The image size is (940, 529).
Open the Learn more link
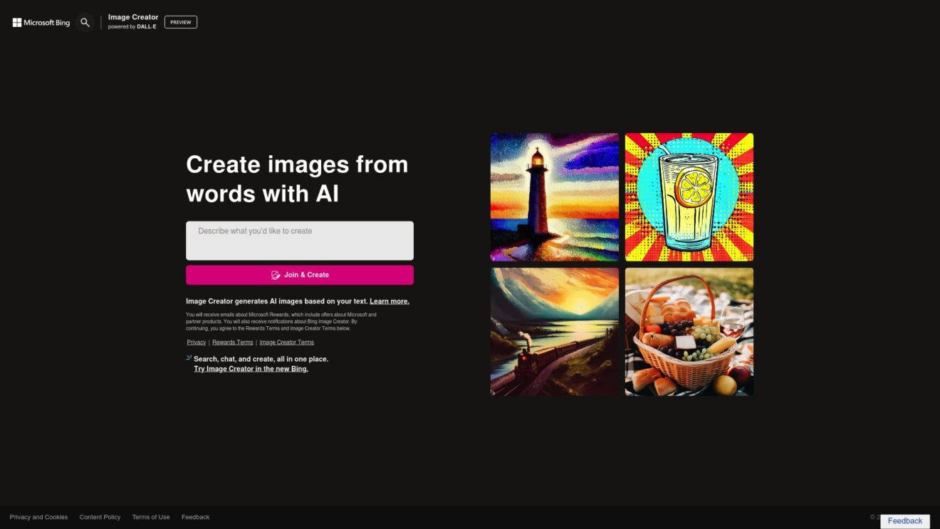click(389, 300)
